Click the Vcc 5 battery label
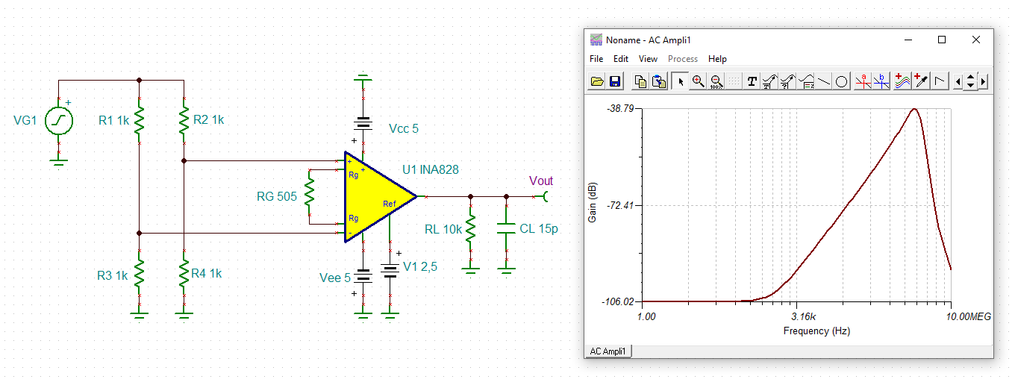This screenshot has height=385, width=1015. point(404,128)
